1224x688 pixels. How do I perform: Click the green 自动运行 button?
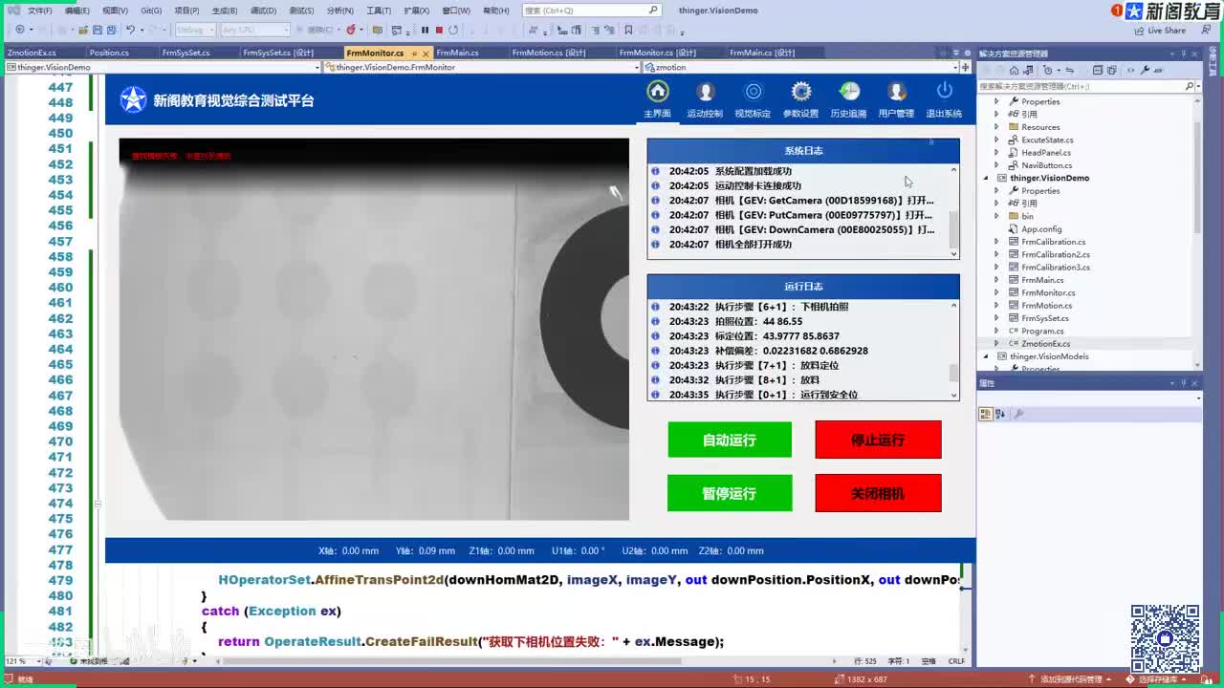[x=730, y=440]
